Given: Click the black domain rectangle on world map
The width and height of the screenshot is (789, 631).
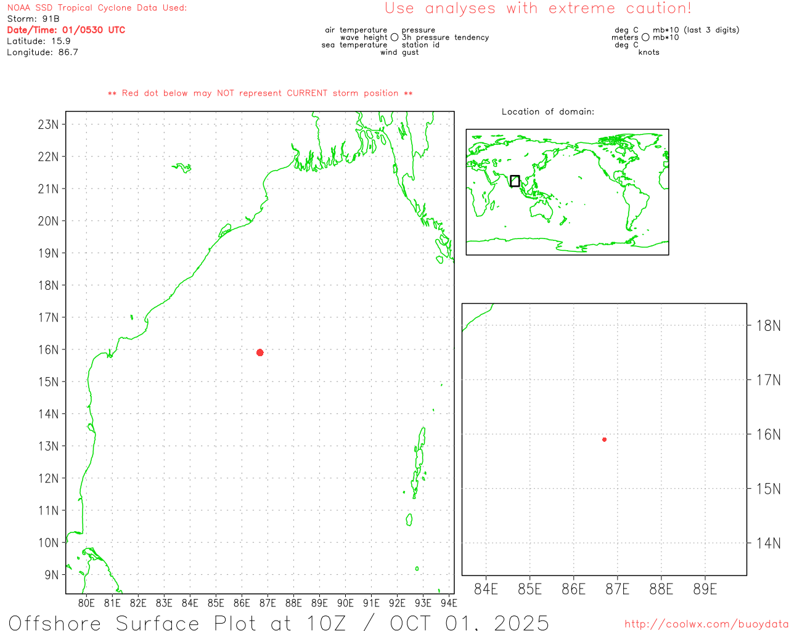Looking at the screenshot, I should click(x=515, y=181).
